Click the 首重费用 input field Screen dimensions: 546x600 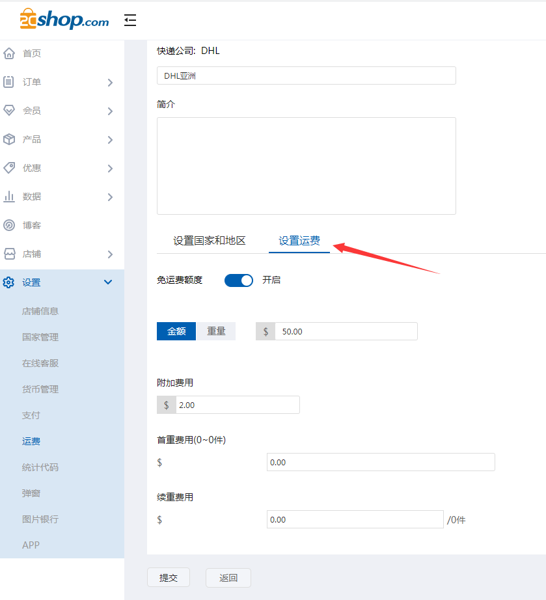[x=381, y=462]
